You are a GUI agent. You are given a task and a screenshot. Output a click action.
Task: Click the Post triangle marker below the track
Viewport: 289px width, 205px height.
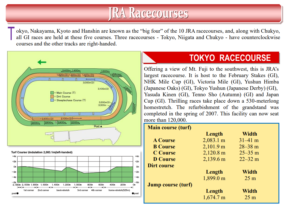101,126
